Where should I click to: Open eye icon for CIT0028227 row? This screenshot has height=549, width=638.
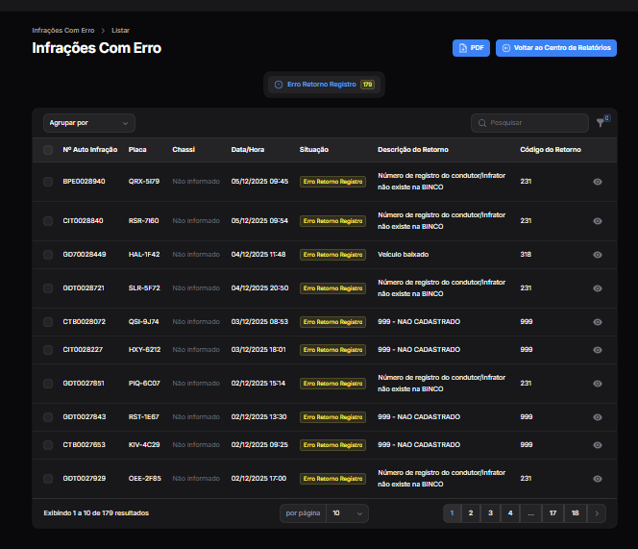pyautogui.click(x=597, y=350)
